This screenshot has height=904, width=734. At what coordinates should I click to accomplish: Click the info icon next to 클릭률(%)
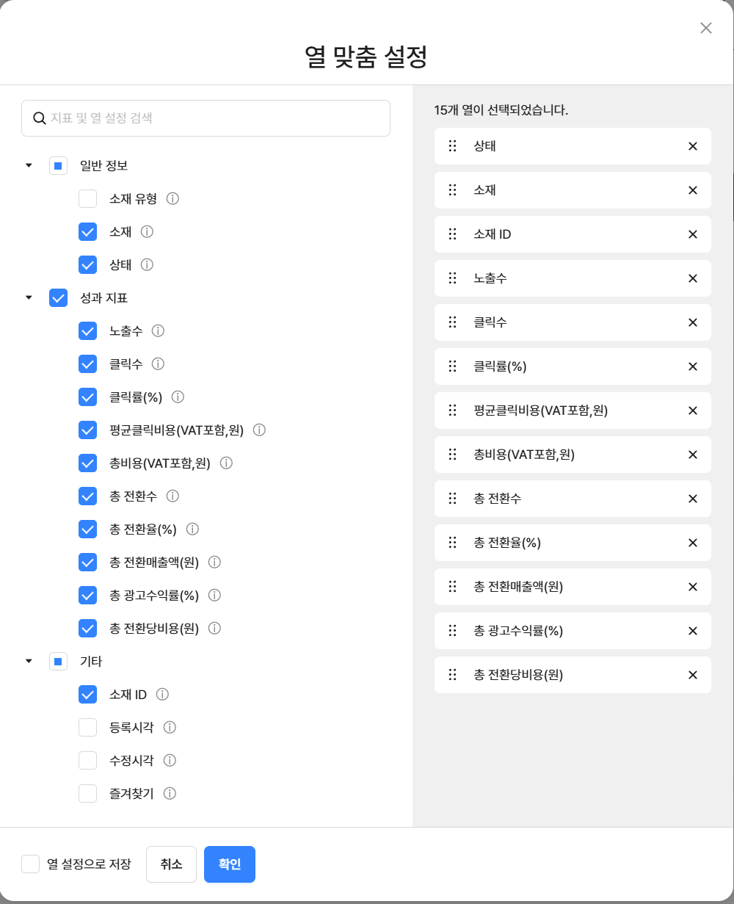click(178, 397)
